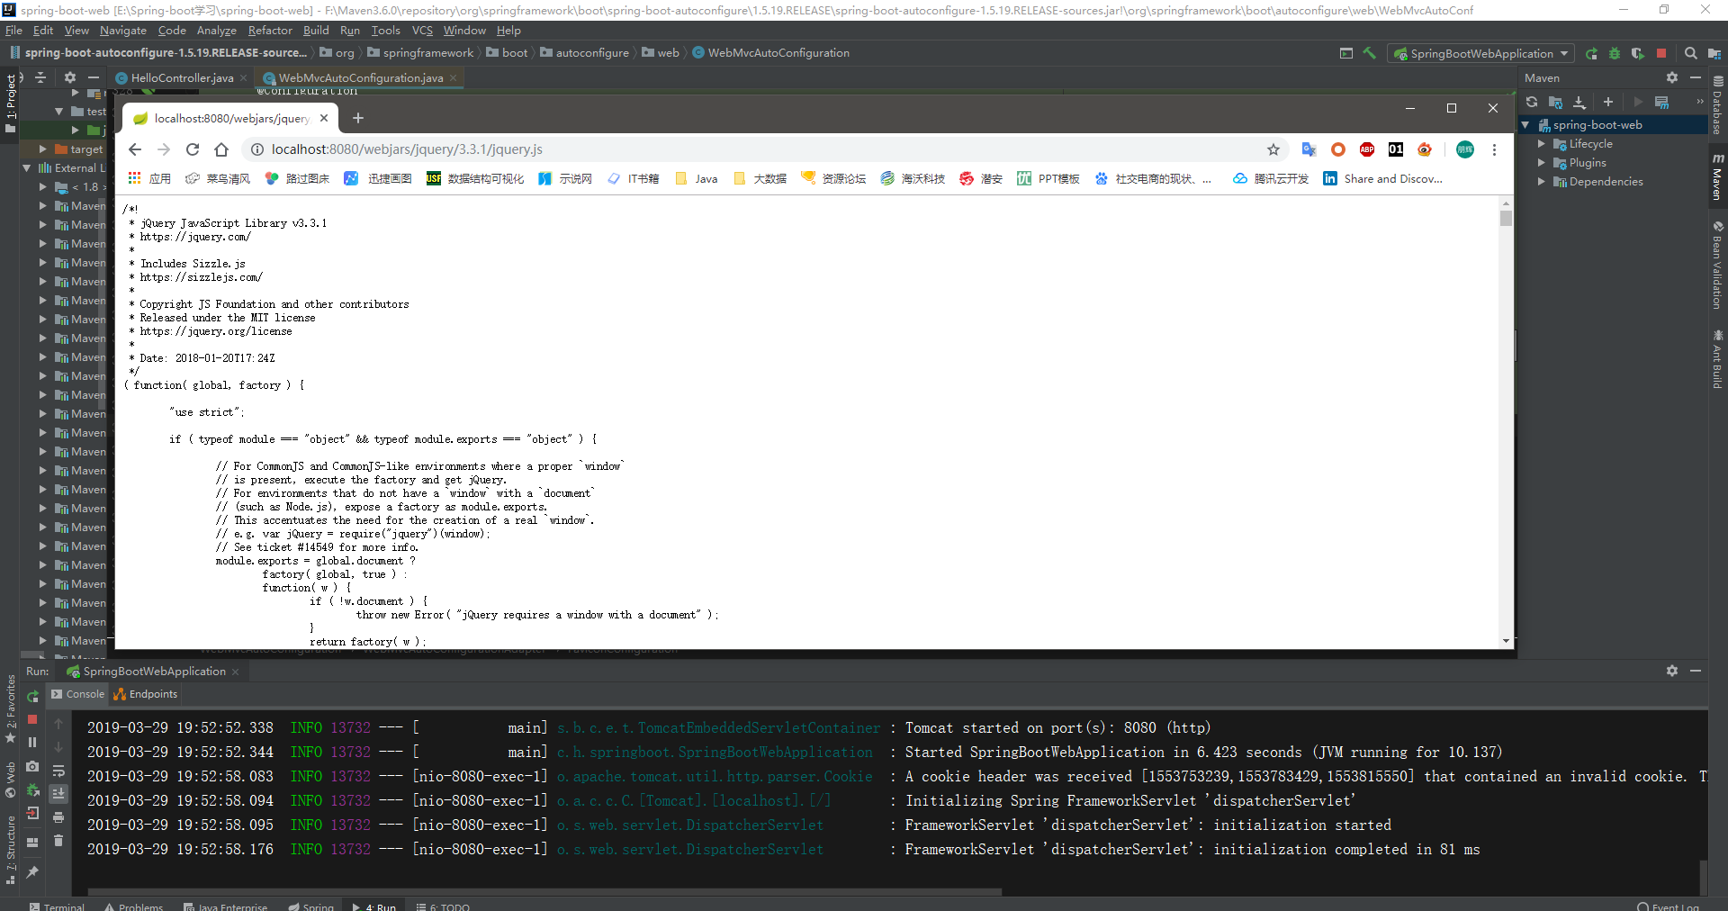Toggle scroll to end of console
Image resolution: width=1728 pixels, height=911 pixels.
coord(58,794)
